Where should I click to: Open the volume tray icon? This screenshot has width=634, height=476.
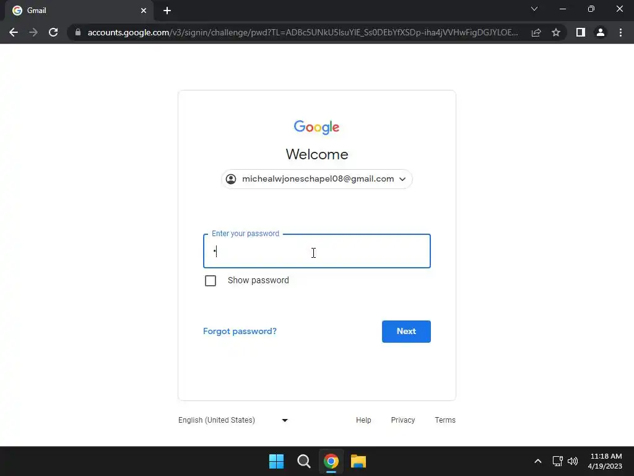click(573, 461)
